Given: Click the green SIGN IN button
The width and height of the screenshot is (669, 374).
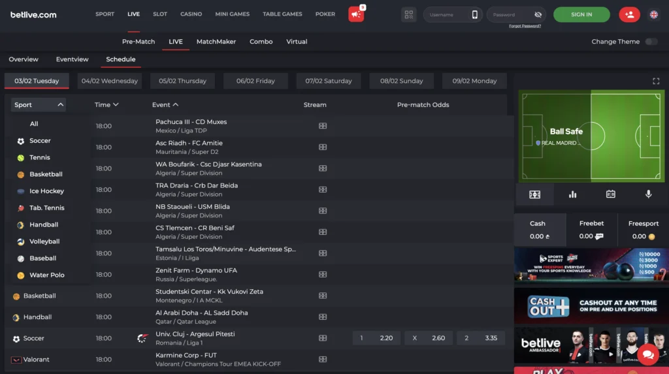Looking at the screenshot, I should coord(581,14).
